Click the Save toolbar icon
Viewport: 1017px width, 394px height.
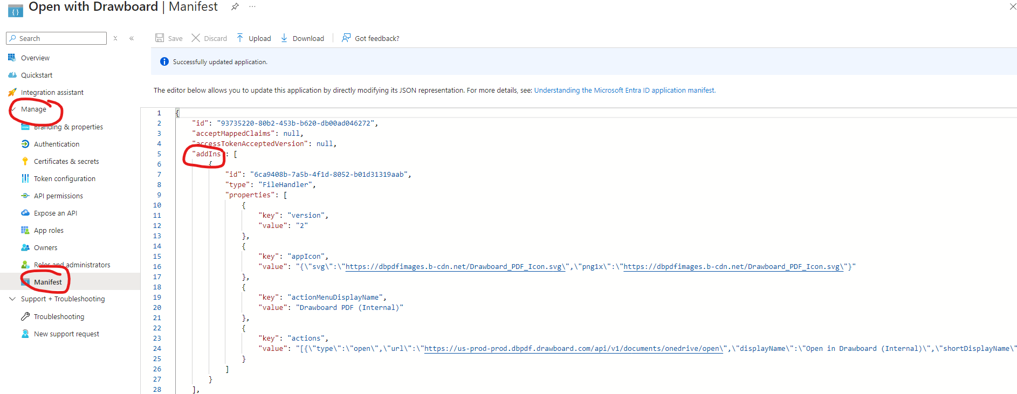[160, 38]
